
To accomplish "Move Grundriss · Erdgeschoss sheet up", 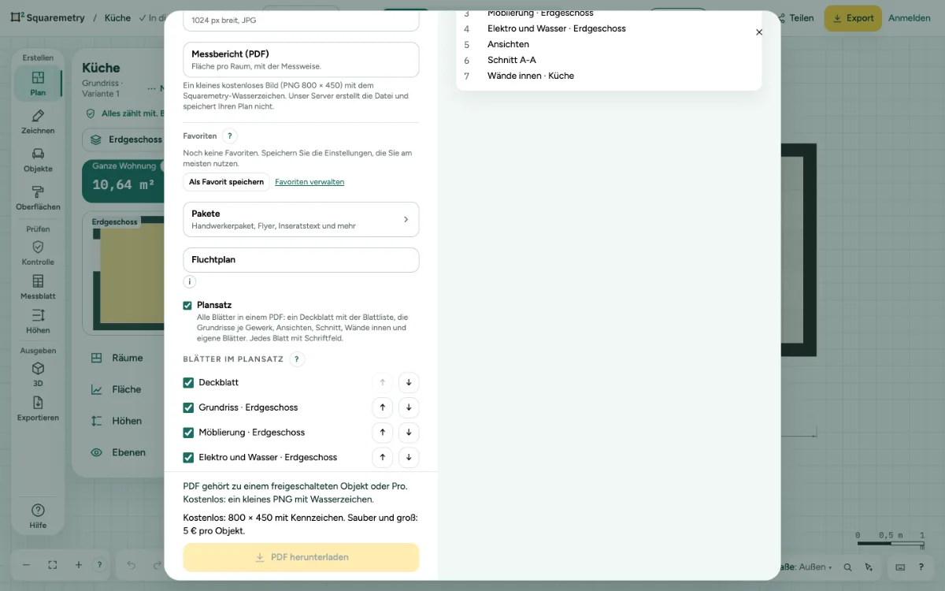I will pos(382,407).
